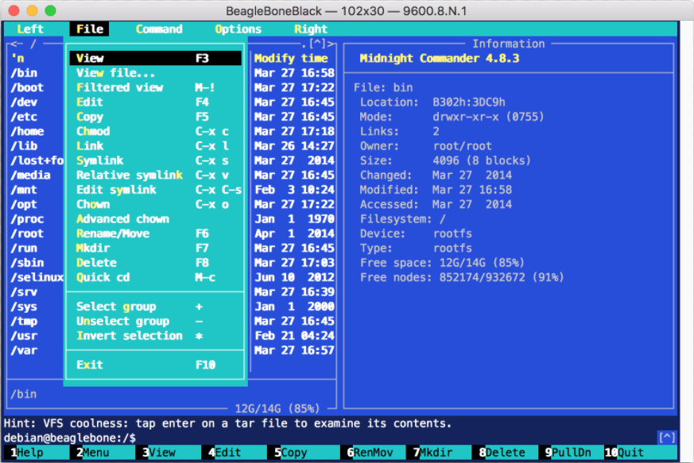Choose Select group in the File menu

(x=155, y=306)
